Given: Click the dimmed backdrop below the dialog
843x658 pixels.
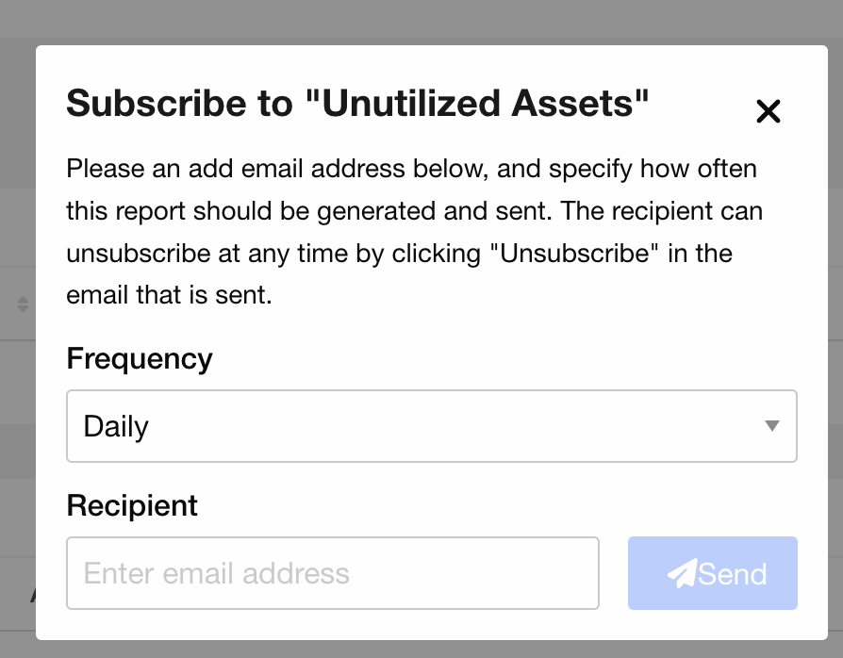Looking at the screenshot, I should coord(421,649).
